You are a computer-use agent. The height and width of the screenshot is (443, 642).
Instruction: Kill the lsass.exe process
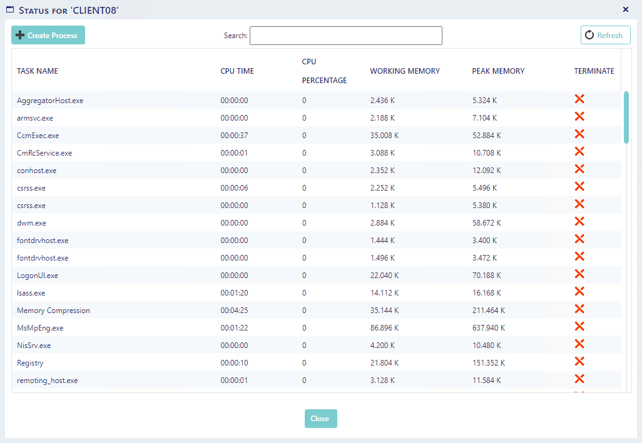pyautogui.click(x=579, y=291)
